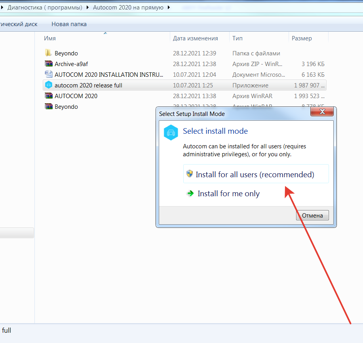
Task: Open the dropdown arrow after Диагностика ( программы)
Action: coord(87,8)
